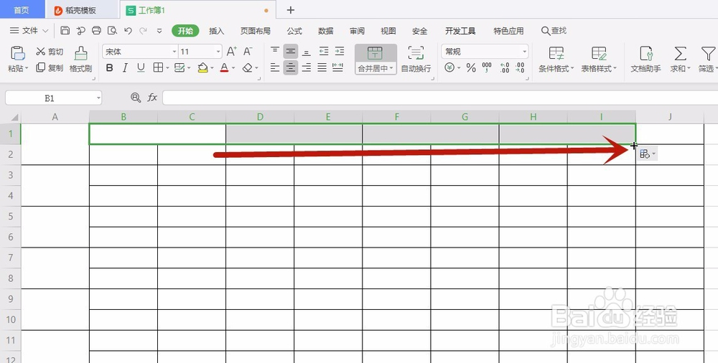Apply the red font color A
Screen dimensions: 718x363
tap(224, 67)
